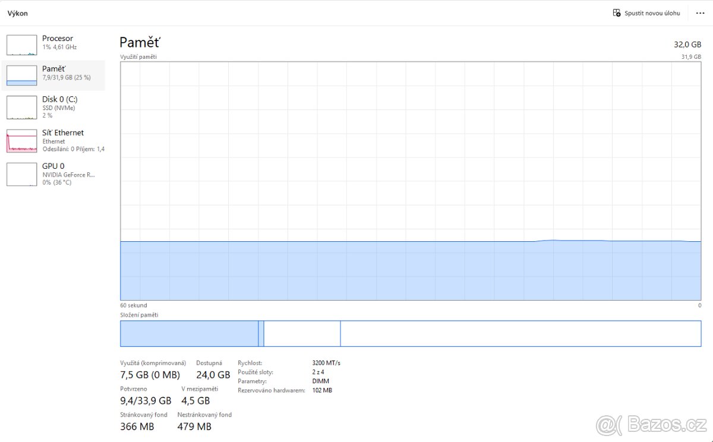
Task: Switch to Síť Ethernet performance view
Action: (x=63, y=132)
